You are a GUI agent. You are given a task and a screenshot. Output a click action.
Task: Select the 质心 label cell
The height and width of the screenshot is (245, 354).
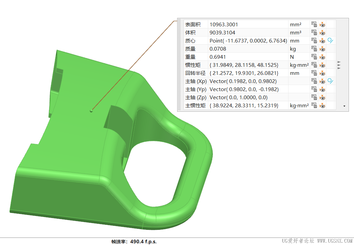196,40
